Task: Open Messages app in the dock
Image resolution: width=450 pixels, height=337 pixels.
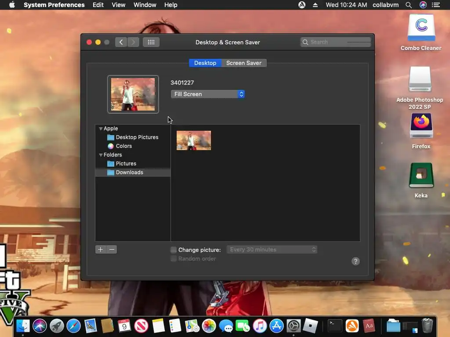Action: tap(226, 326)
